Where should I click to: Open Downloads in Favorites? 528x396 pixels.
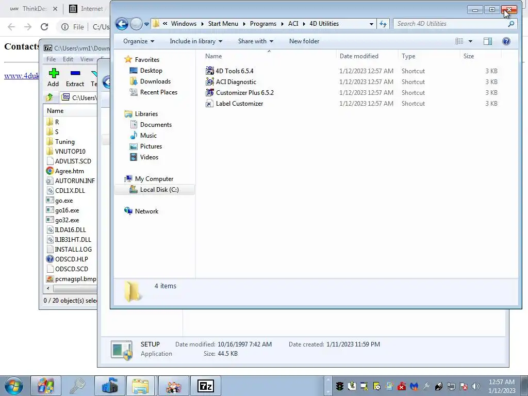pos(155,81)
